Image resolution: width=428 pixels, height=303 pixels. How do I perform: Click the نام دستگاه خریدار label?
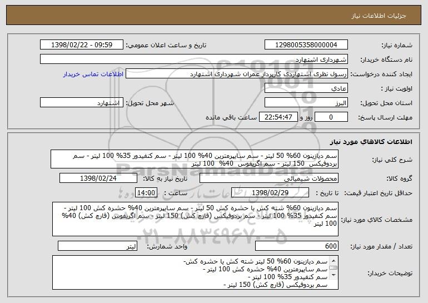(x=386, y=59)
